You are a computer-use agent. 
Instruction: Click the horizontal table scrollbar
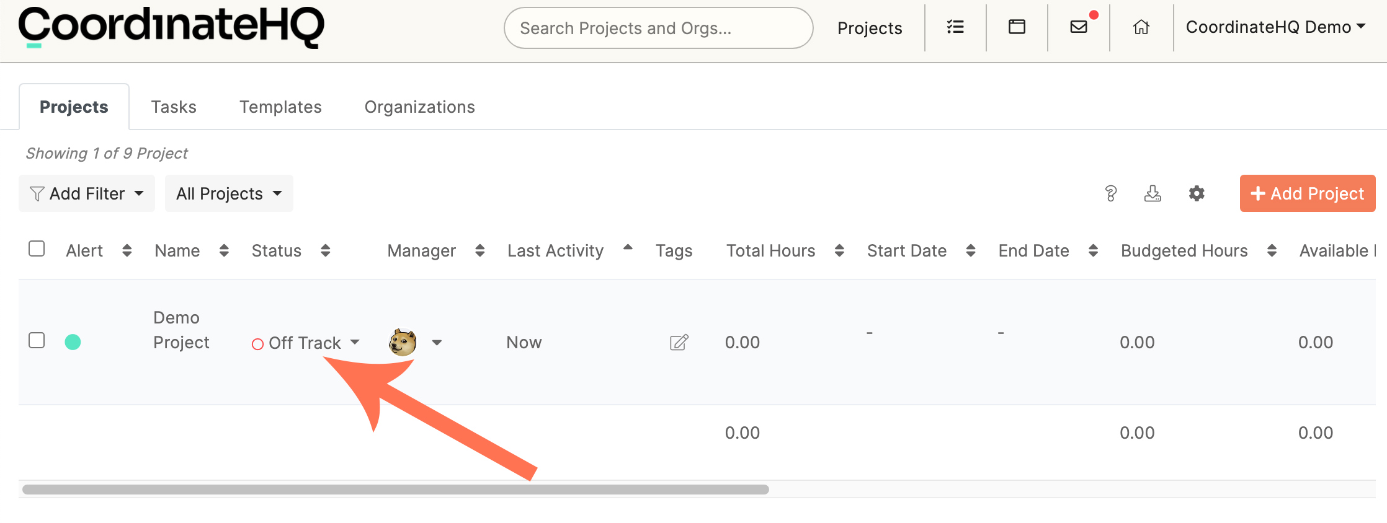coord(395,490)
